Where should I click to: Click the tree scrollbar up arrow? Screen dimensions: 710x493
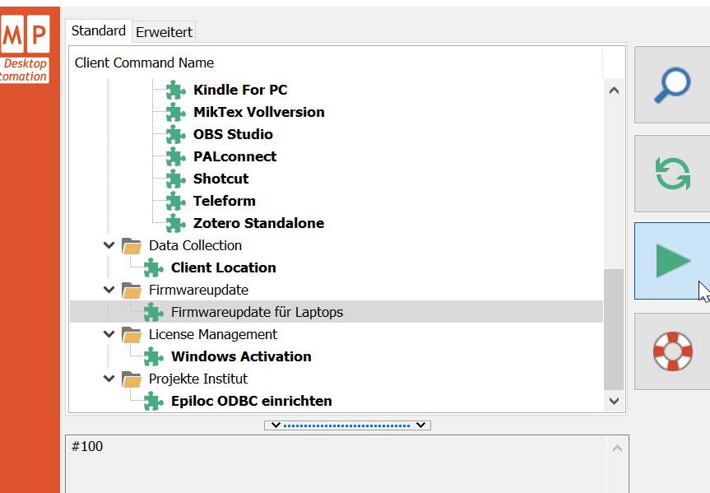614,91
